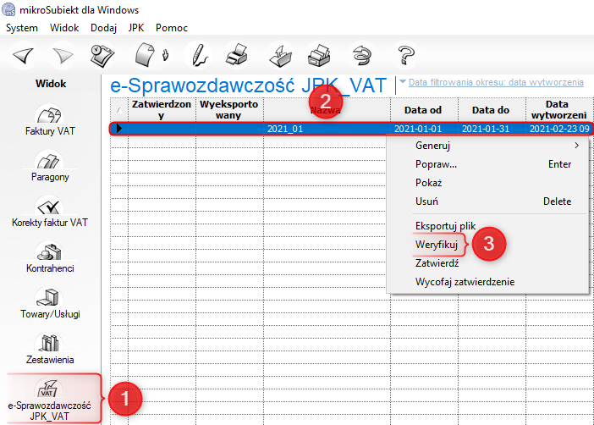This screenshot has height=425, width=594.
Task: Open the Faktury VAT view
Action: click(50, 121)
